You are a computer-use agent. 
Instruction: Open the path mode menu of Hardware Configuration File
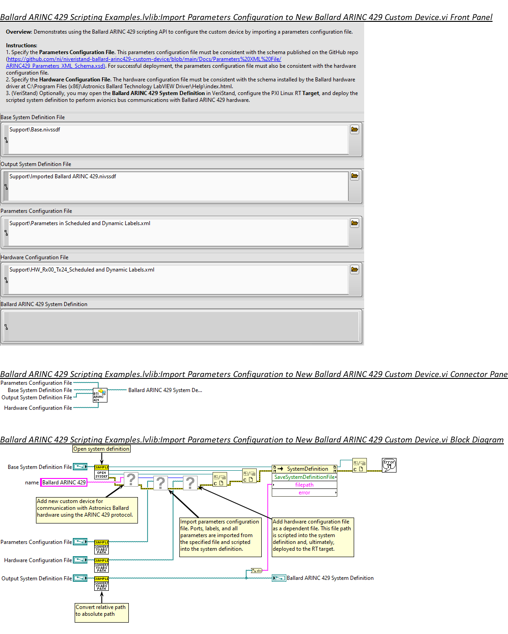(6, 280)
